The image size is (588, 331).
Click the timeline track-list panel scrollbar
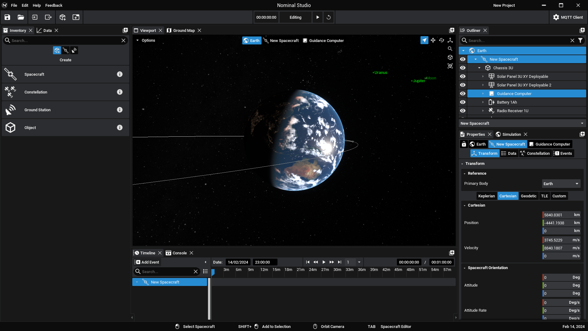pyautogui.click(x=209, y=299)
